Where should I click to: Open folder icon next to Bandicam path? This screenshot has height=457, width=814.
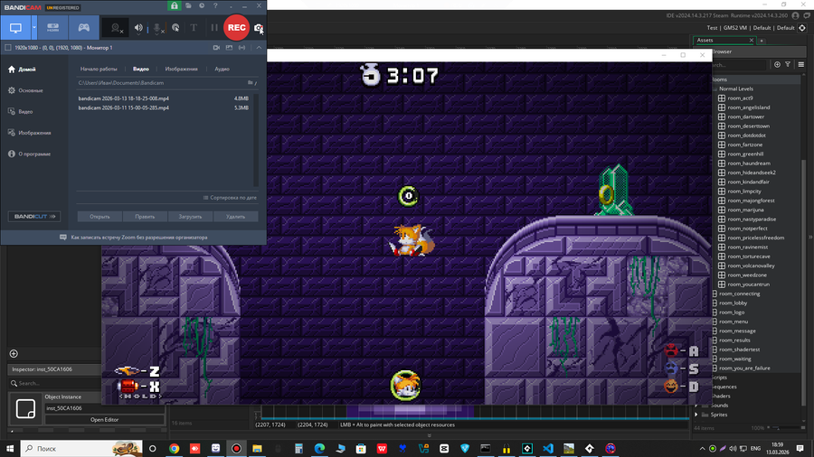tap(251, 83)
